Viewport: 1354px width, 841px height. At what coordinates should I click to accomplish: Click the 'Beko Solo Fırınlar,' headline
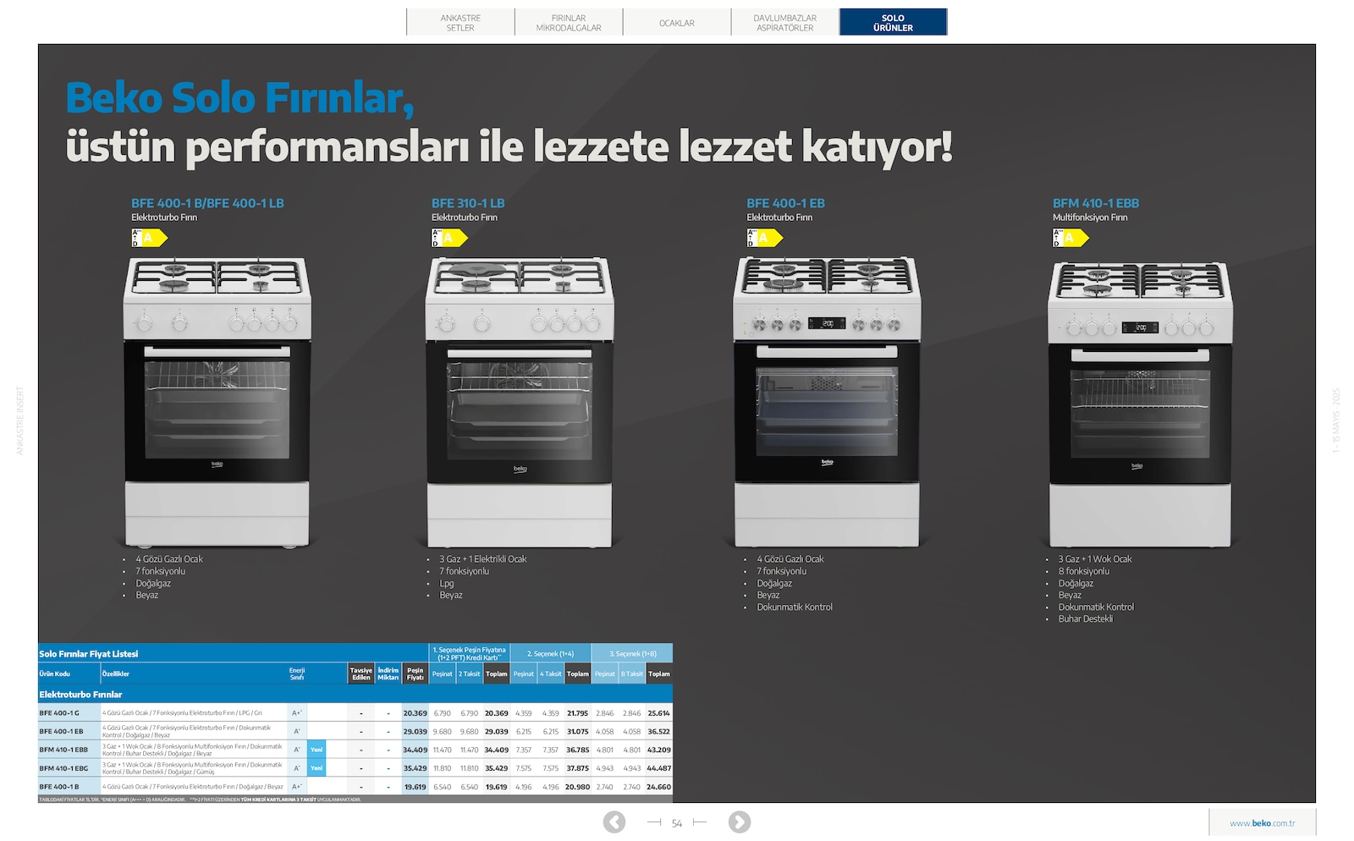(240, 97)
